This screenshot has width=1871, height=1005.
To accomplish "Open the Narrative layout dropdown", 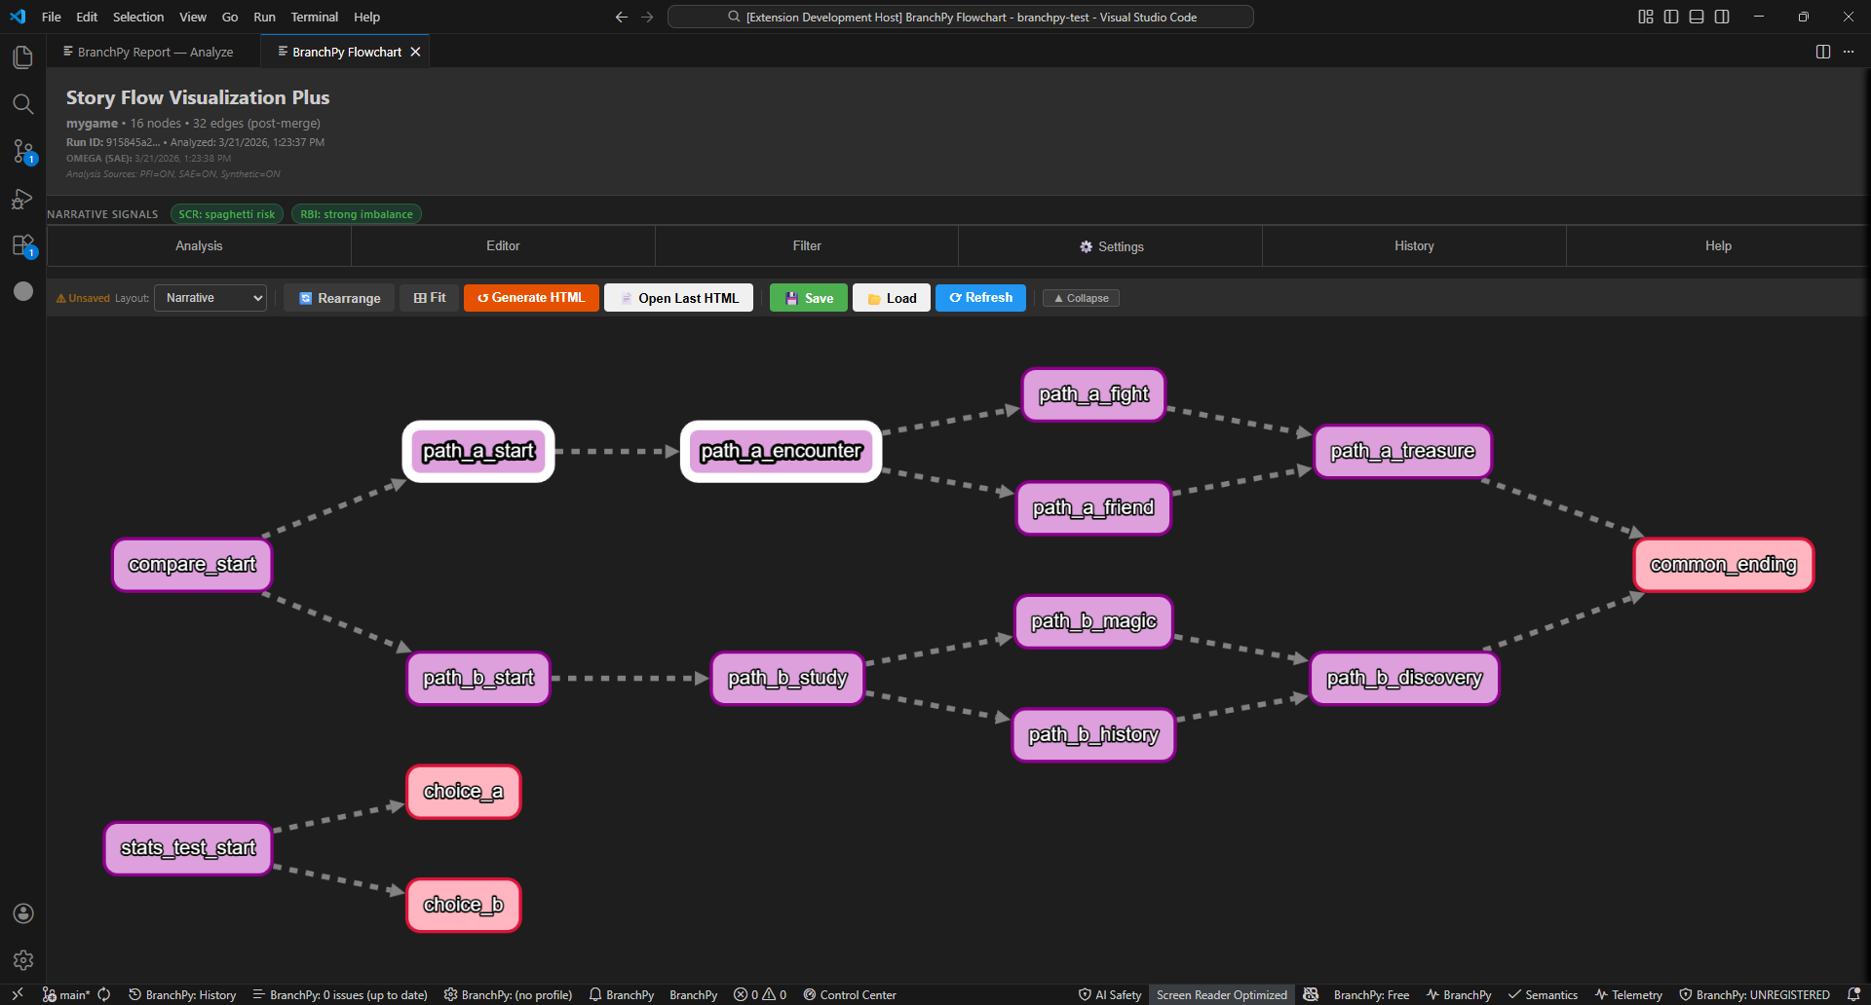I will point(210,298).
